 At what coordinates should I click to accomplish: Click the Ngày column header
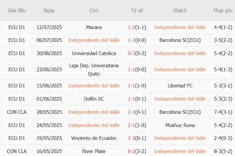[49, 10]
